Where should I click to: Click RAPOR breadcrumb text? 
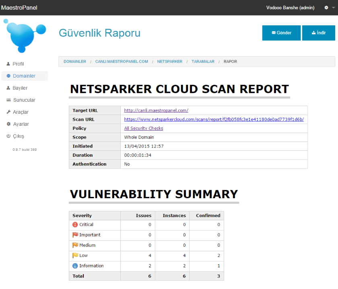click(230, 61)
